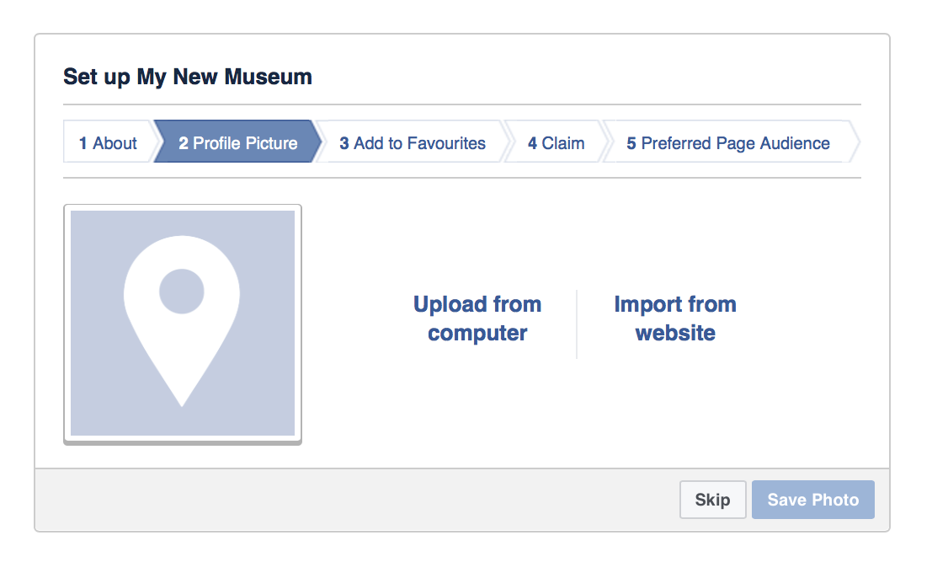
Task: Click step number 5 beside Preferred Page Audience
Action: click(631, 143)
